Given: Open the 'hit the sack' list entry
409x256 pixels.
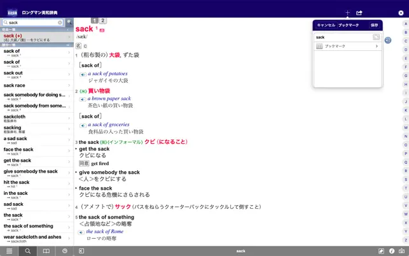Looking at the screenshot, I should click(x=36, y=184).
